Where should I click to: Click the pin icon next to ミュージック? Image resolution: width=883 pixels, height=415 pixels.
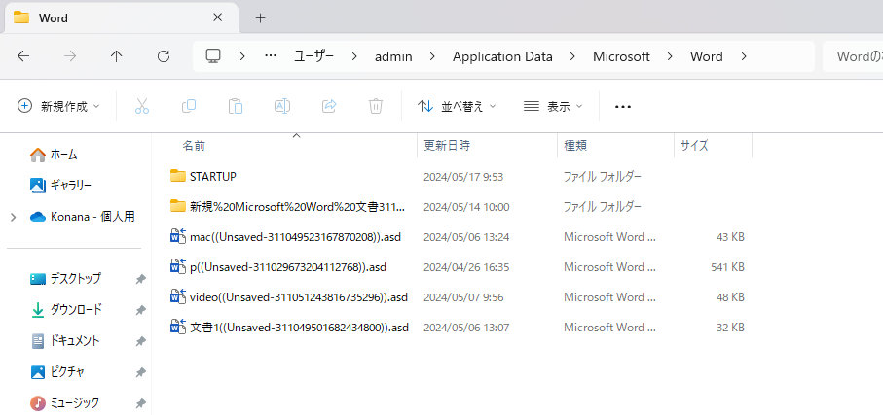139,403
